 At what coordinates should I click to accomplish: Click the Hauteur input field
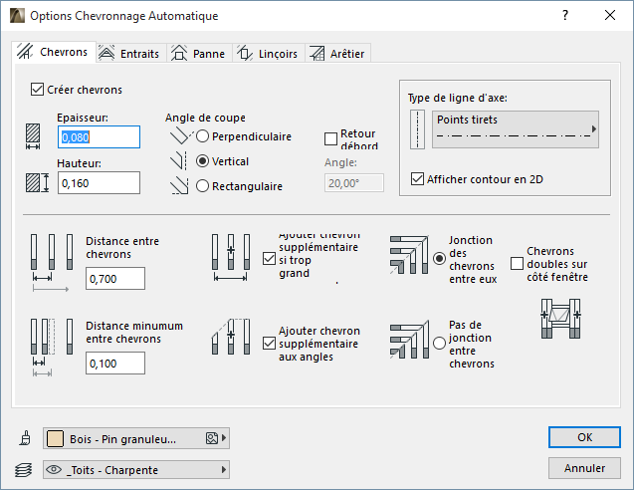click(x=99, y=182)
